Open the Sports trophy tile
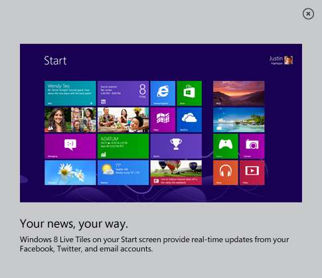 point(176,146)
